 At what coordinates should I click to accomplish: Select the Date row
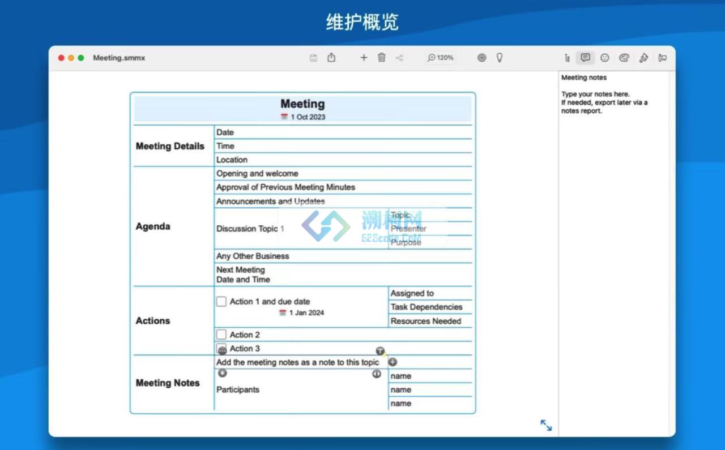pos(343,132)
